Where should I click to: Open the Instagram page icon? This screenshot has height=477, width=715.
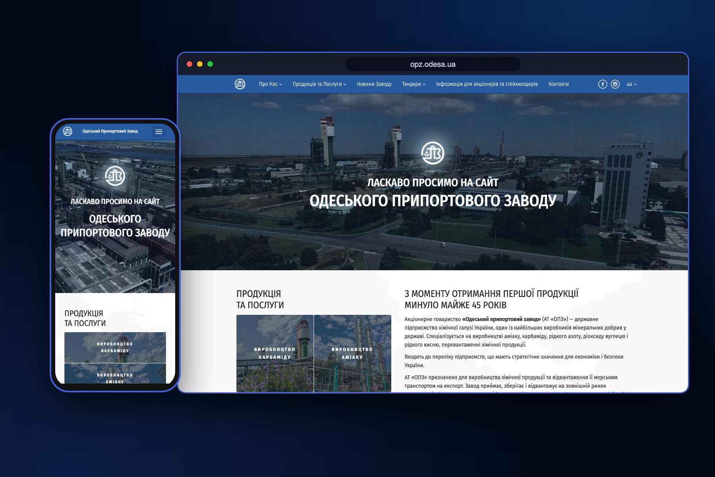615,84
